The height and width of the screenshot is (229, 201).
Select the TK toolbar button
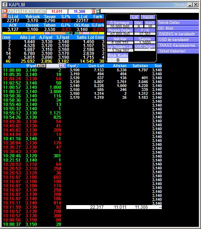[x=25, y=11]
